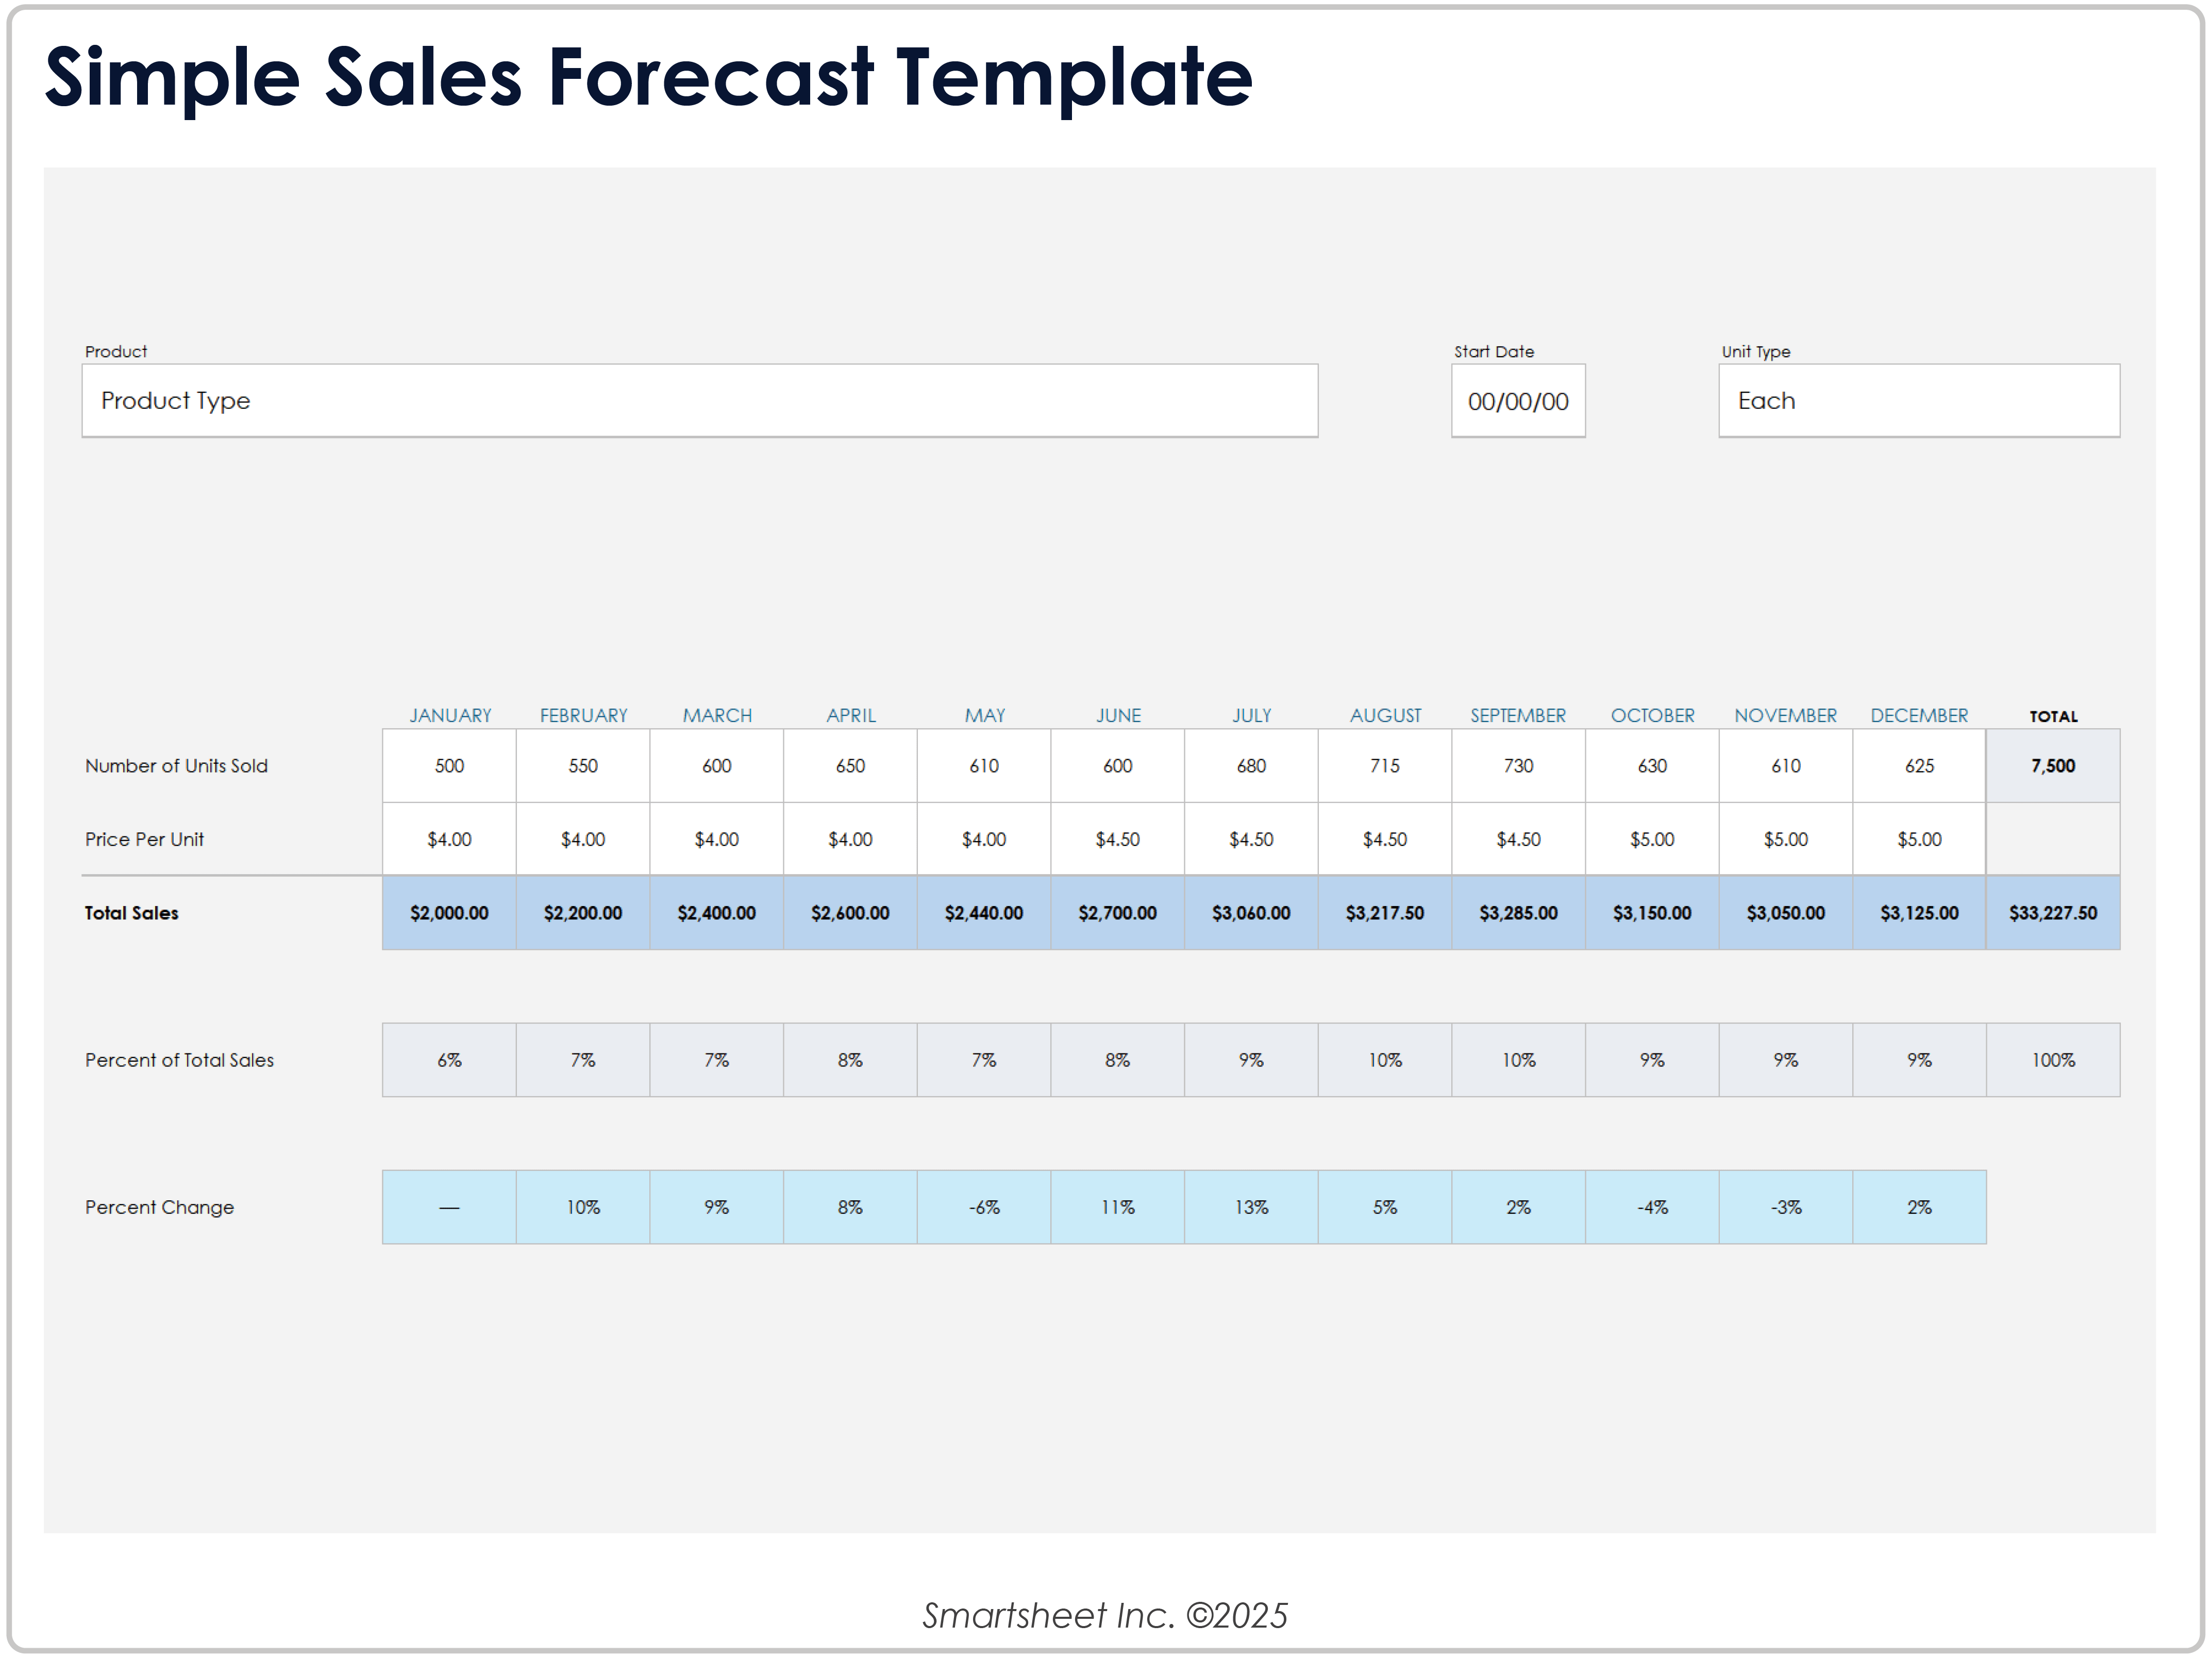
Task: Click the Total Sales row label
Action: 131,913
